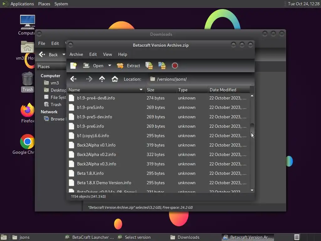The height and width of the screenshot is (241, 321).
Task: Open an archive using the Open button
Action: click(93, 66)
